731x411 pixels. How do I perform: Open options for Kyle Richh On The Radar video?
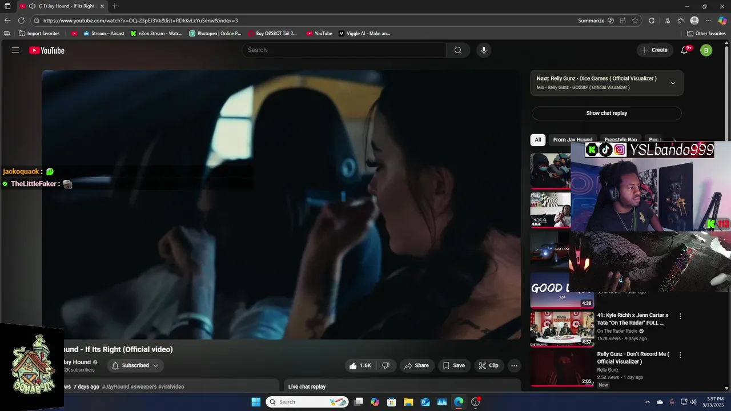[680, 316]
